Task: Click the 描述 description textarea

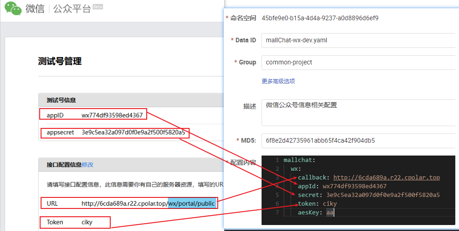Action: [x=358, y=113]
